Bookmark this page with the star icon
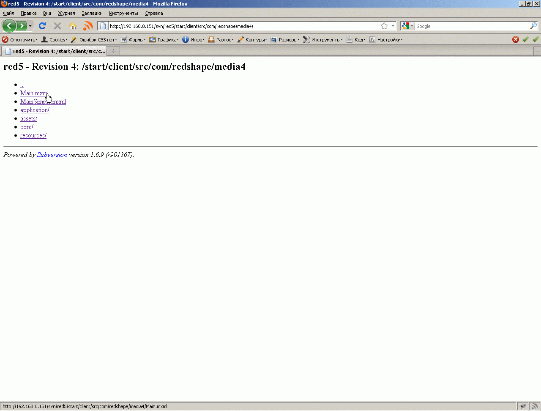 point(384,26)
